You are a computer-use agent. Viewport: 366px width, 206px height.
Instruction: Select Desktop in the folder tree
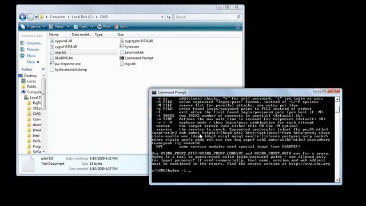[30, 76]
